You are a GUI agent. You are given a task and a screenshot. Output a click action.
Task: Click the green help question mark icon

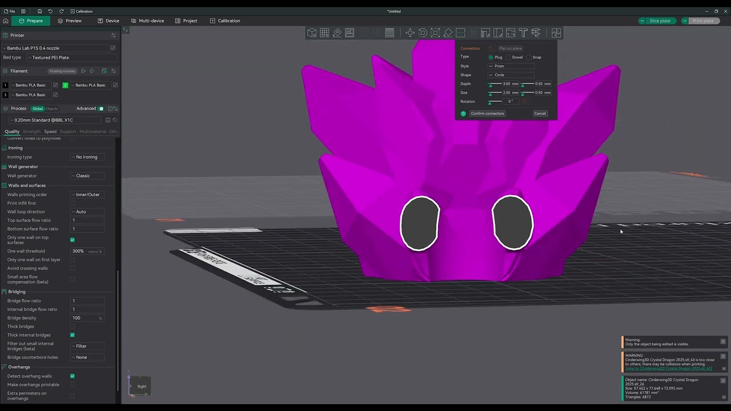pyautogui.click(x=463, y=114)
